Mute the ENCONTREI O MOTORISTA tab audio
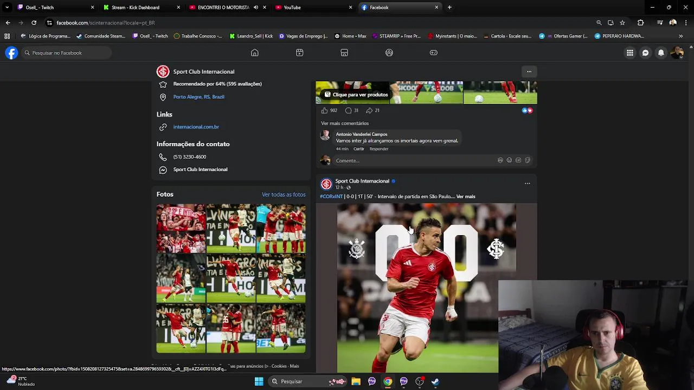Screen dimensions: 694x390 (255, 8)
